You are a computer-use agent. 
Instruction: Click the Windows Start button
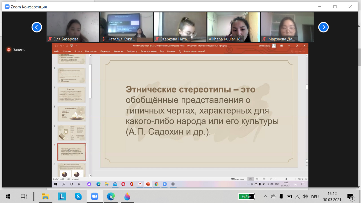[8, 197]
